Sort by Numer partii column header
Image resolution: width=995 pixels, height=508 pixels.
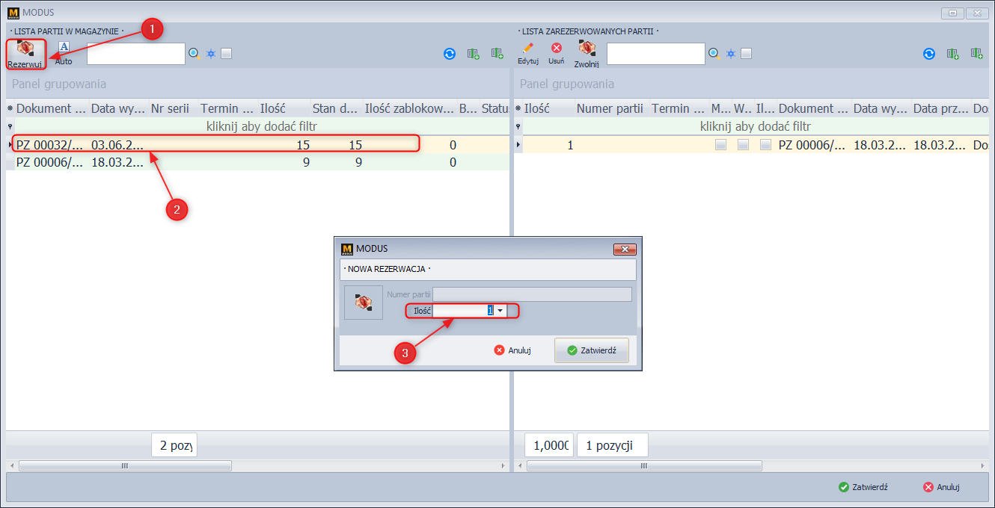[609, 109]
